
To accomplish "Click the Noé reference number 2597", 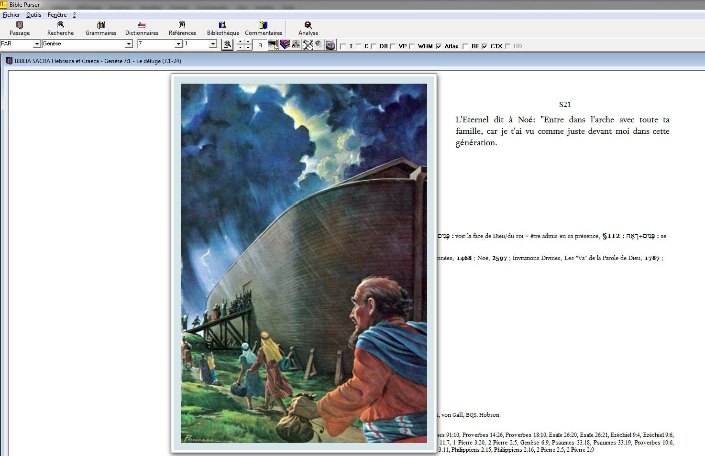I will 499,258.
